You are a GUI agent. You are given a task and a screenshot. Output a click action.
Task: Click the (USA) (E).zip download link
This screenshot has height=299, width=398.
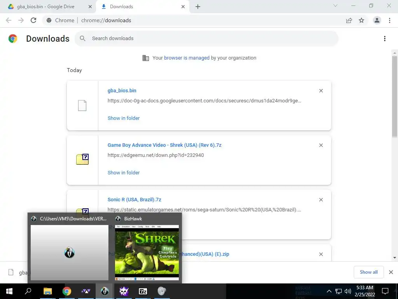coord(204,254)
